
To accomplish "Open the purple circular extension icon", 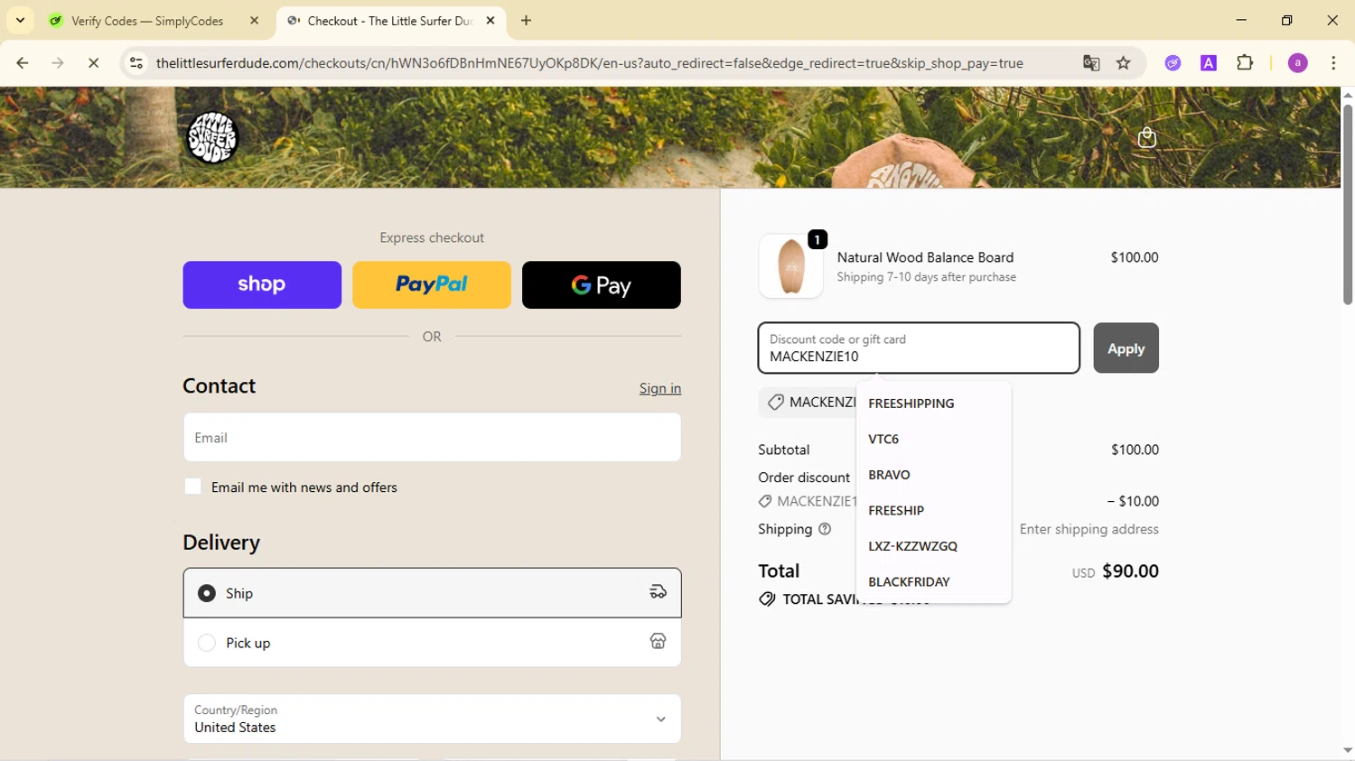I will (x=1173, y=63).
